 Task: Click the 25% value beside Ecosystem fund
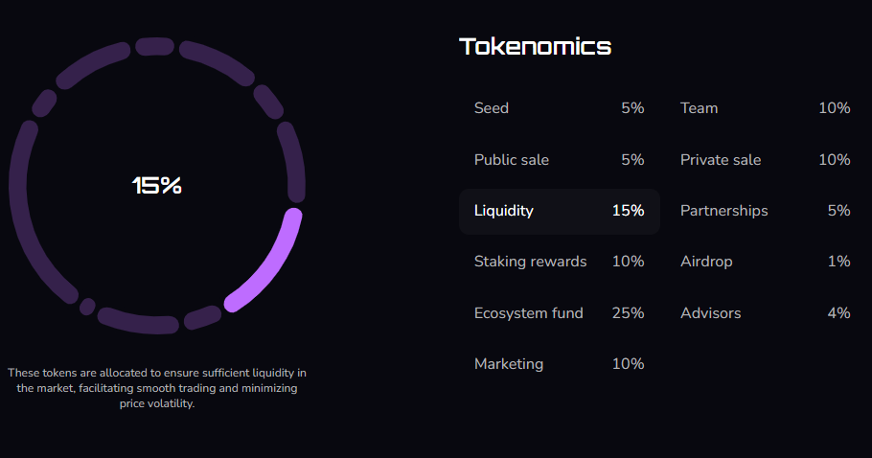point(629,313)
